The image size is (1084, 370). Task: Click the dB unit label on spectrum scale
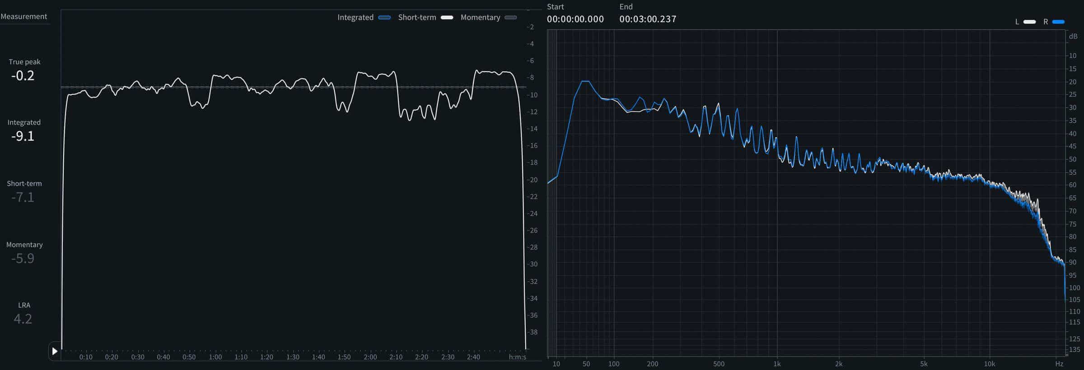[1073, 36]
